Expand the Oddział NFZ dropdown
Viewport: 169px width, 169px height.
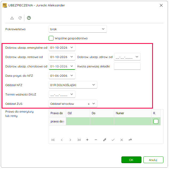(x=94, y=85)
